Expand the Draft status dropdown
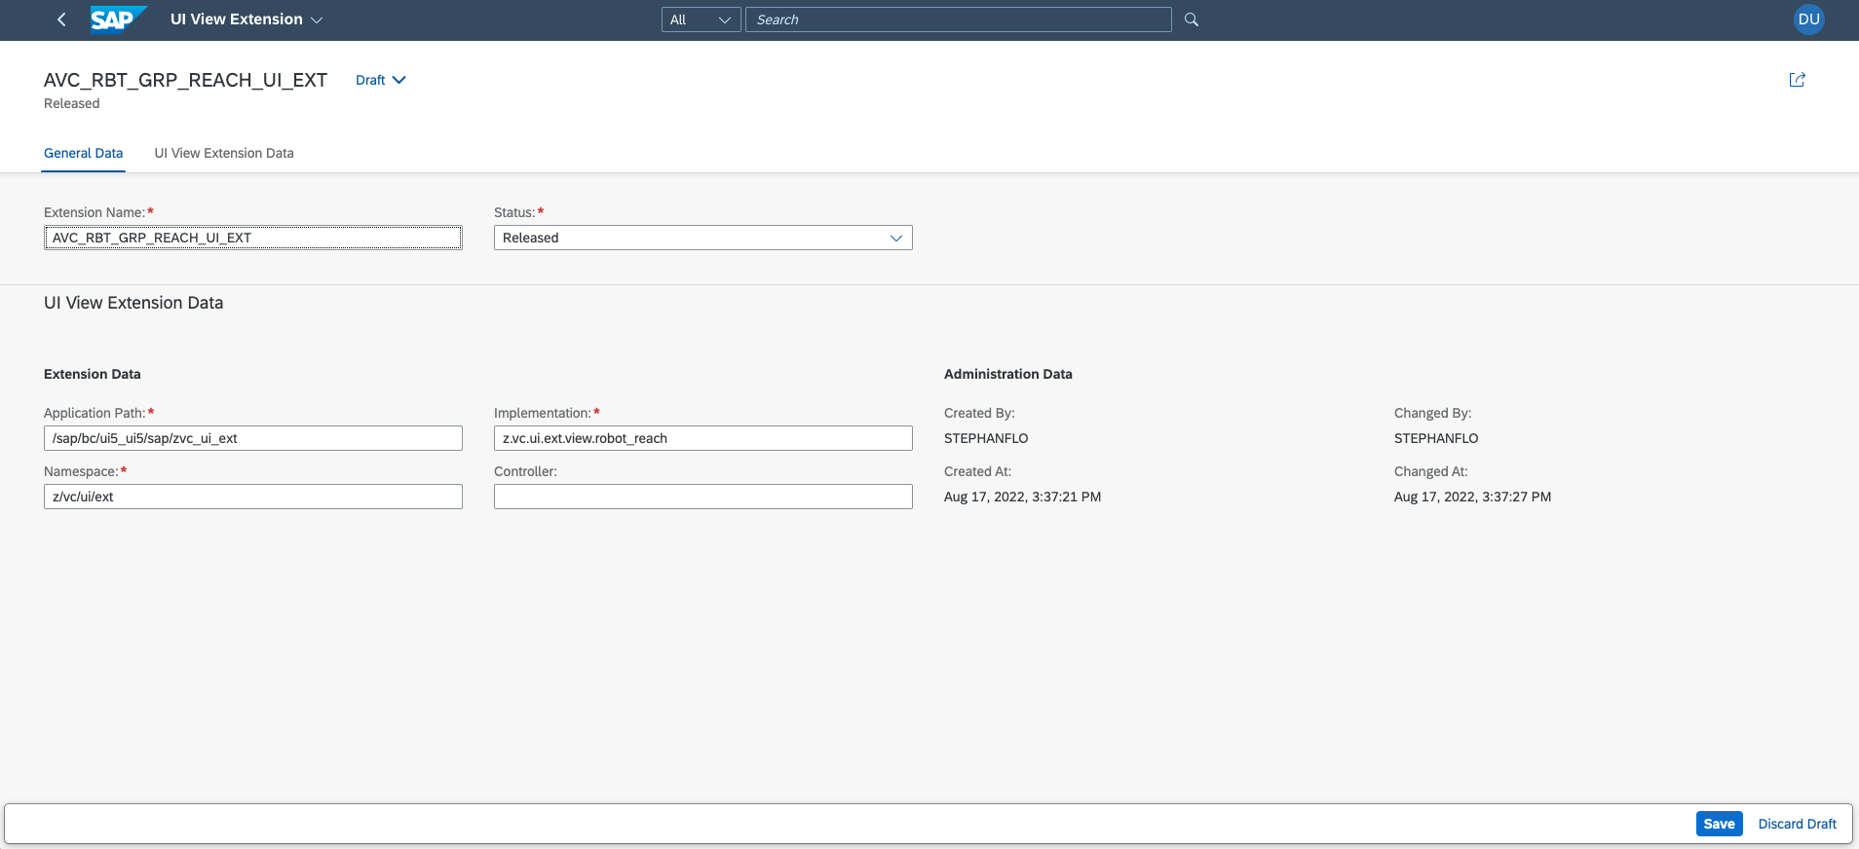 [380, 80]
